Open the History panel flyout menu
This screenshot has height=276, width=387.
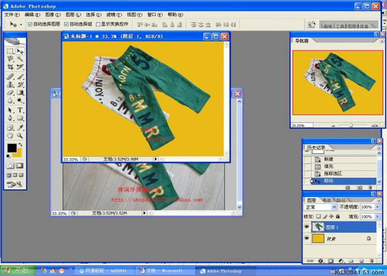(379, 148)
